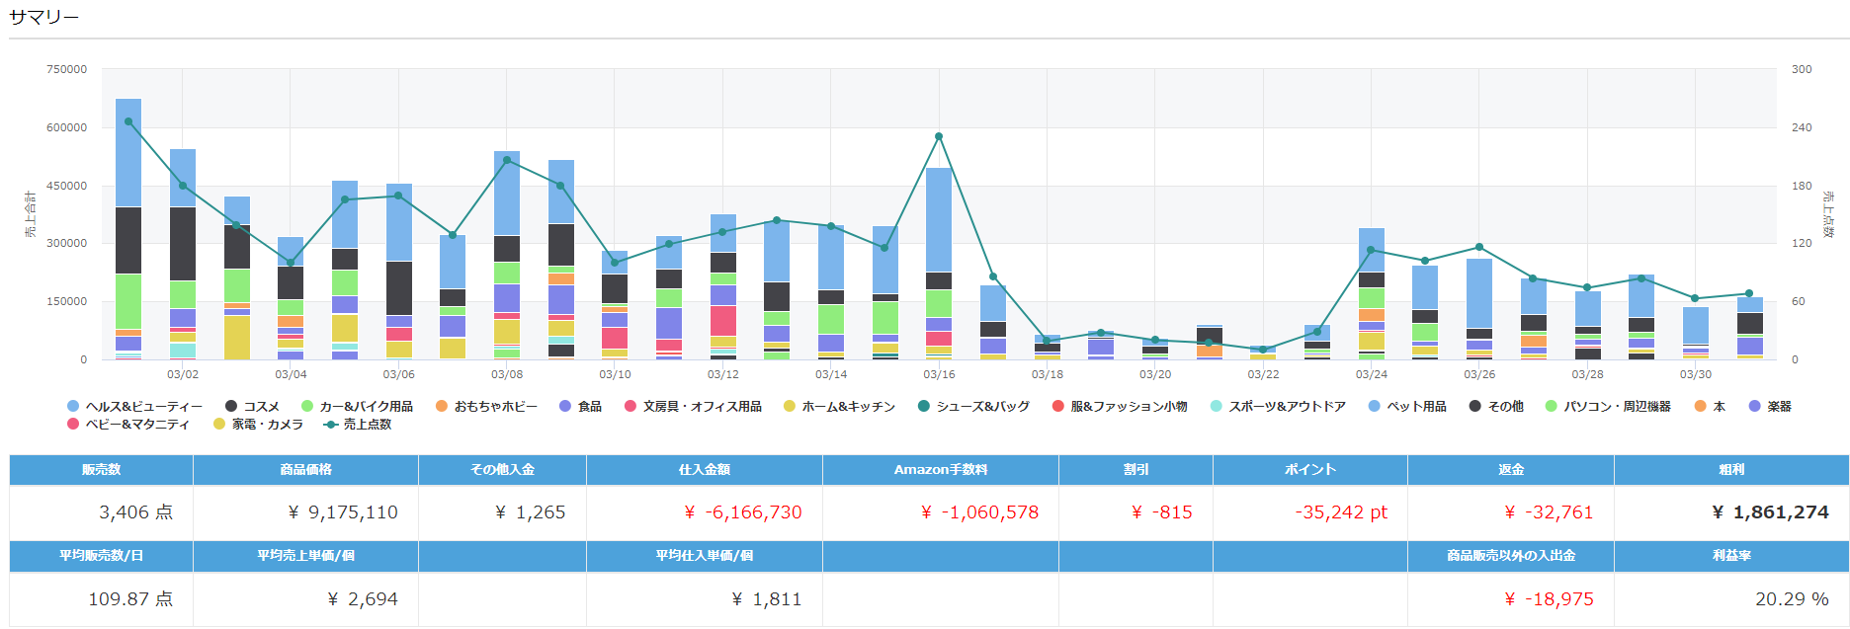1850x629 pixels.
Task: Click the 販売数 column header
Action: [101, 470]
